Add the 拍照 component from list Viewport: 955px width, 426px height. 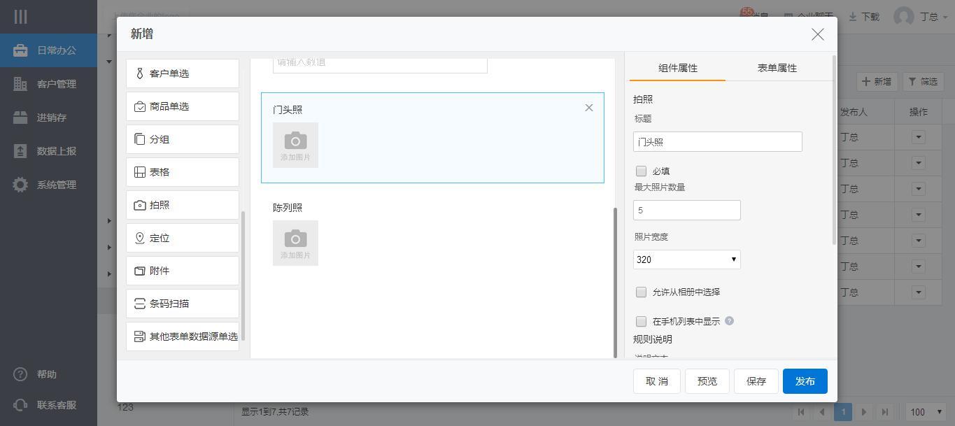pyautogui.click(x=183, y=205)
